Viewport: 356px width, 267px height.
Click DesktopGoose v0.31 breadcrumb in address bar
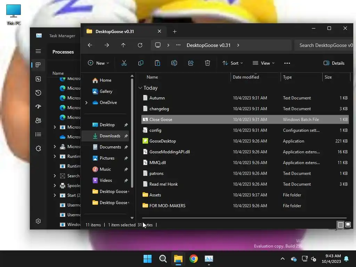209,45
